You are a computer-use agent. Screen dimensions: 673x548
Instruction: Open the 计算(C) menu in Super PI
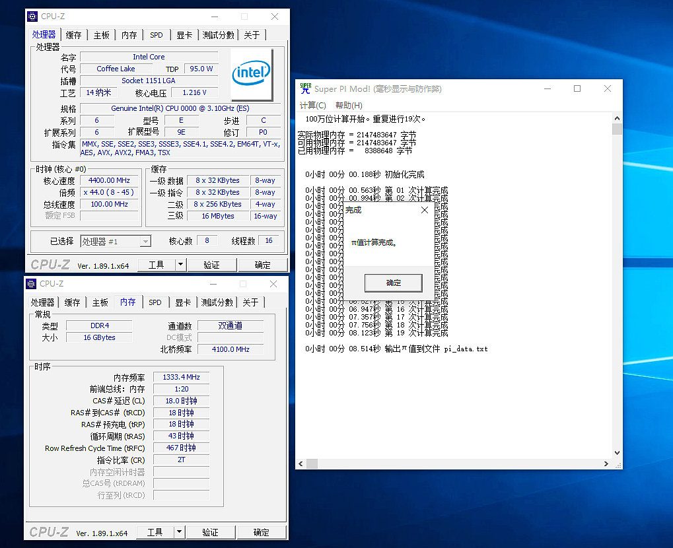(313, 105)
